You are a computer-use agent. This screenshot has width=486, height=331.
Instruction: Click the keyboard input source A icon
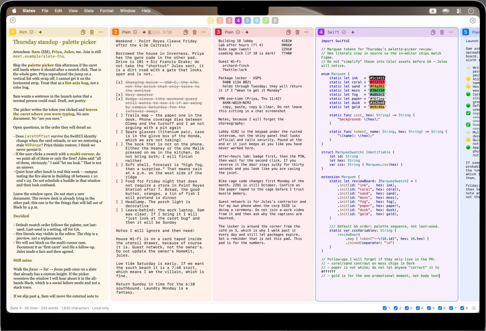(433, 11)
